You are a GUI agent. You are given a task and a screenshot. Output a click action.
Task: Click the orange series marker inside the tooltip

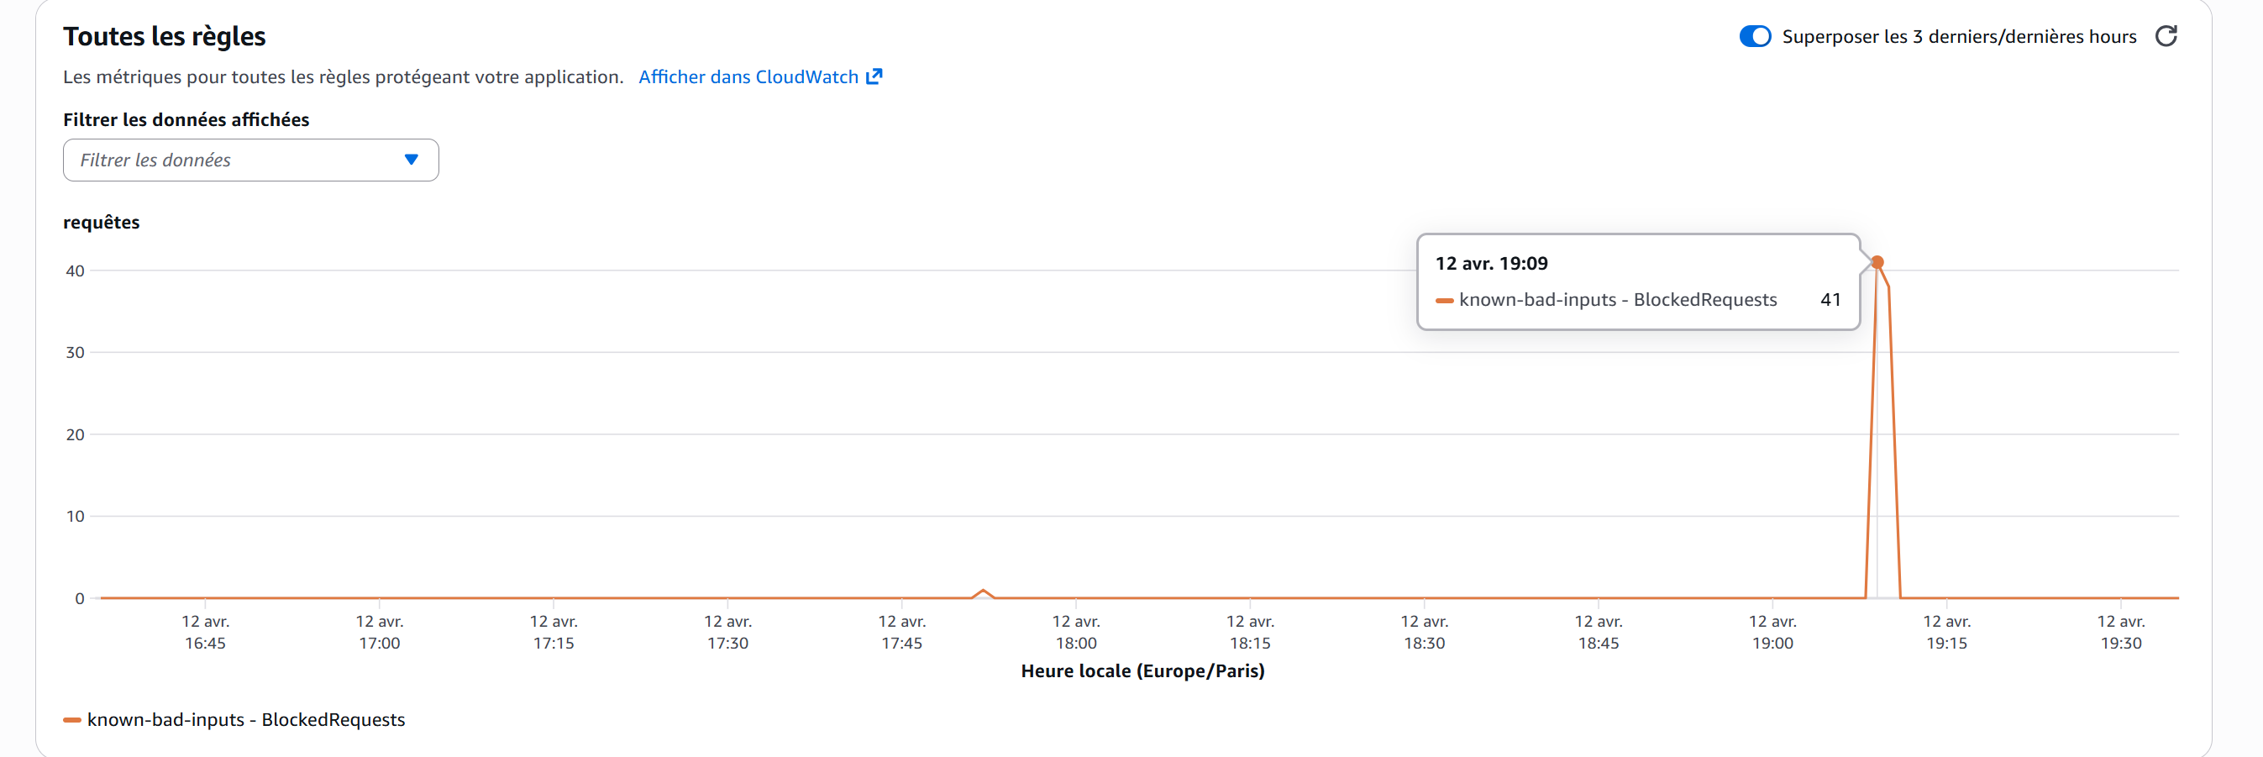pos(1444,300)
